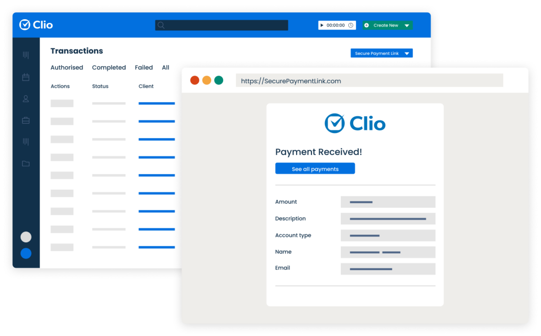Click the top Activities icon in the sidebar
Viewport: 541px width, 336px height.
coord(26,55)
